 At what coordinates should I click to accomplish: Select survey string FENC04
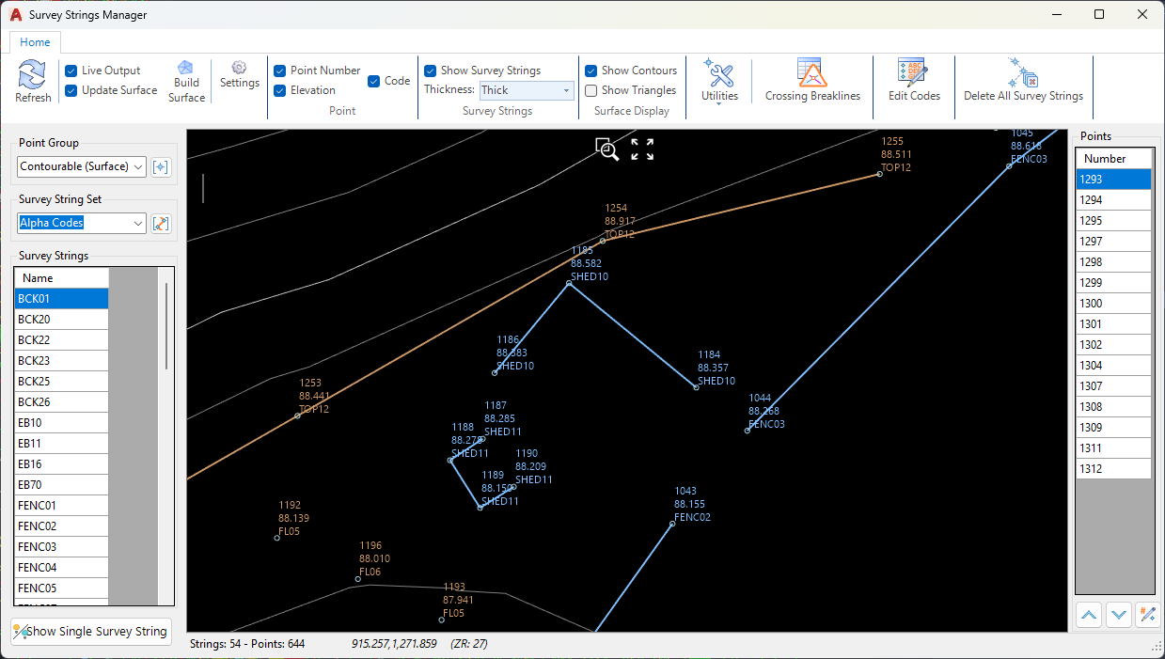pyautogui.click(x=61, y=568)
